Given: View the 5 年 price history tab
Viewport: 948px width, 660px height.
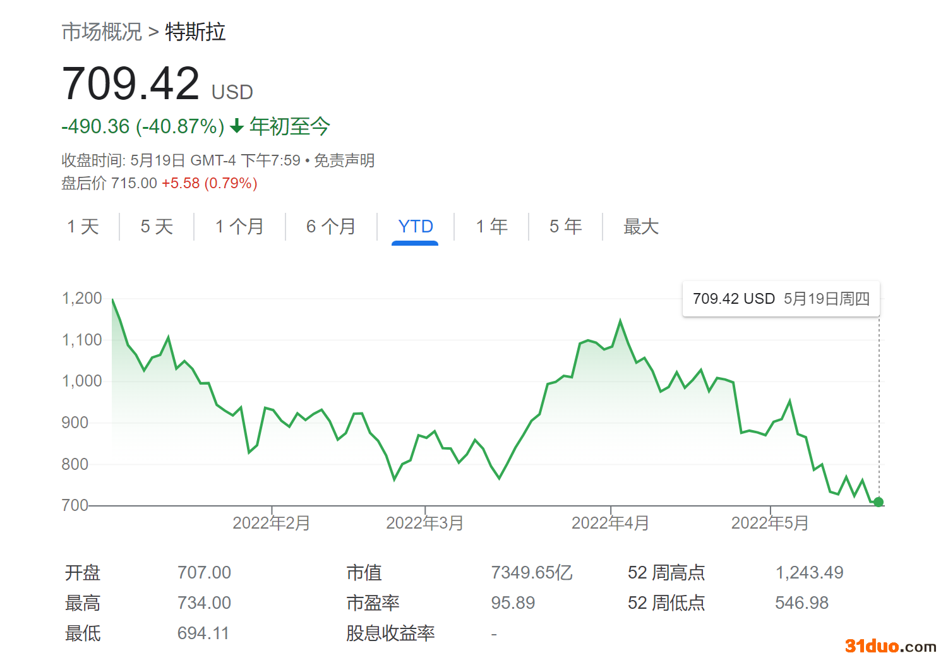Looking at the screenshot, I should [x=565, y=227].
